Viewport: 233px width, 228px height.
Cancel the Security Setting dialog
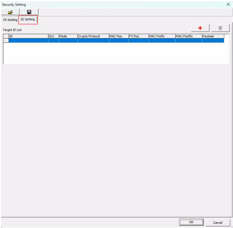pyautogui.click(x=218, y=222)
